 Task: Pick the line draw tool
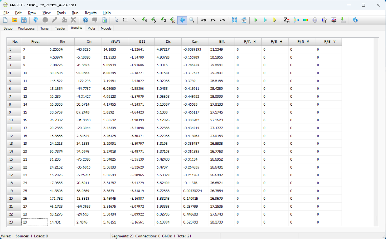click(135, 20)
